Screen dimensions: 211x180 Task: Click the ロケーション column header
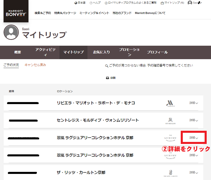tap(65, 91)
